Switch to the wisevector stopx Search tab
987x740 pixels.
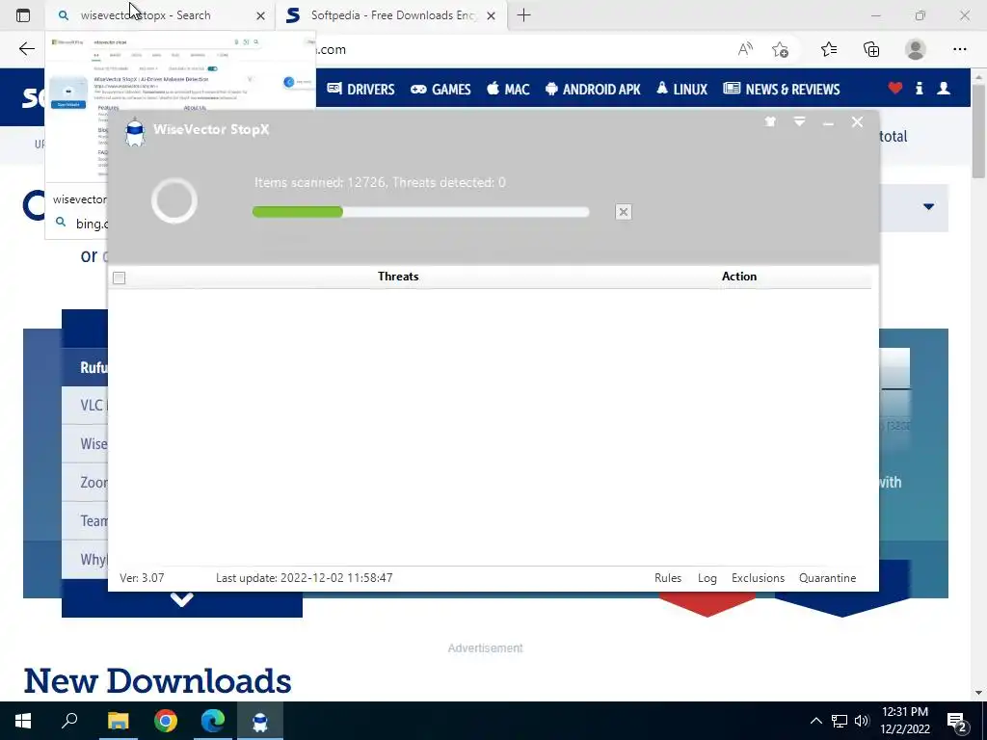point(161,15)
